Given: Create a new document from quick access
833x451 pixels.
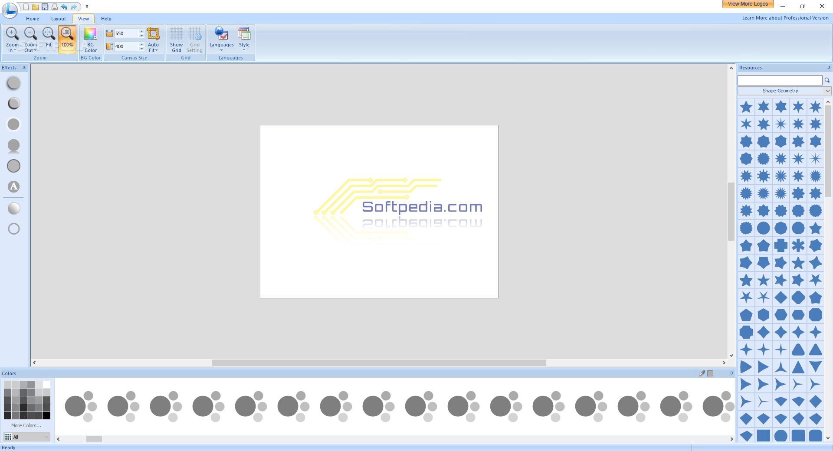Looking at the screenshot, I should 26,7.
